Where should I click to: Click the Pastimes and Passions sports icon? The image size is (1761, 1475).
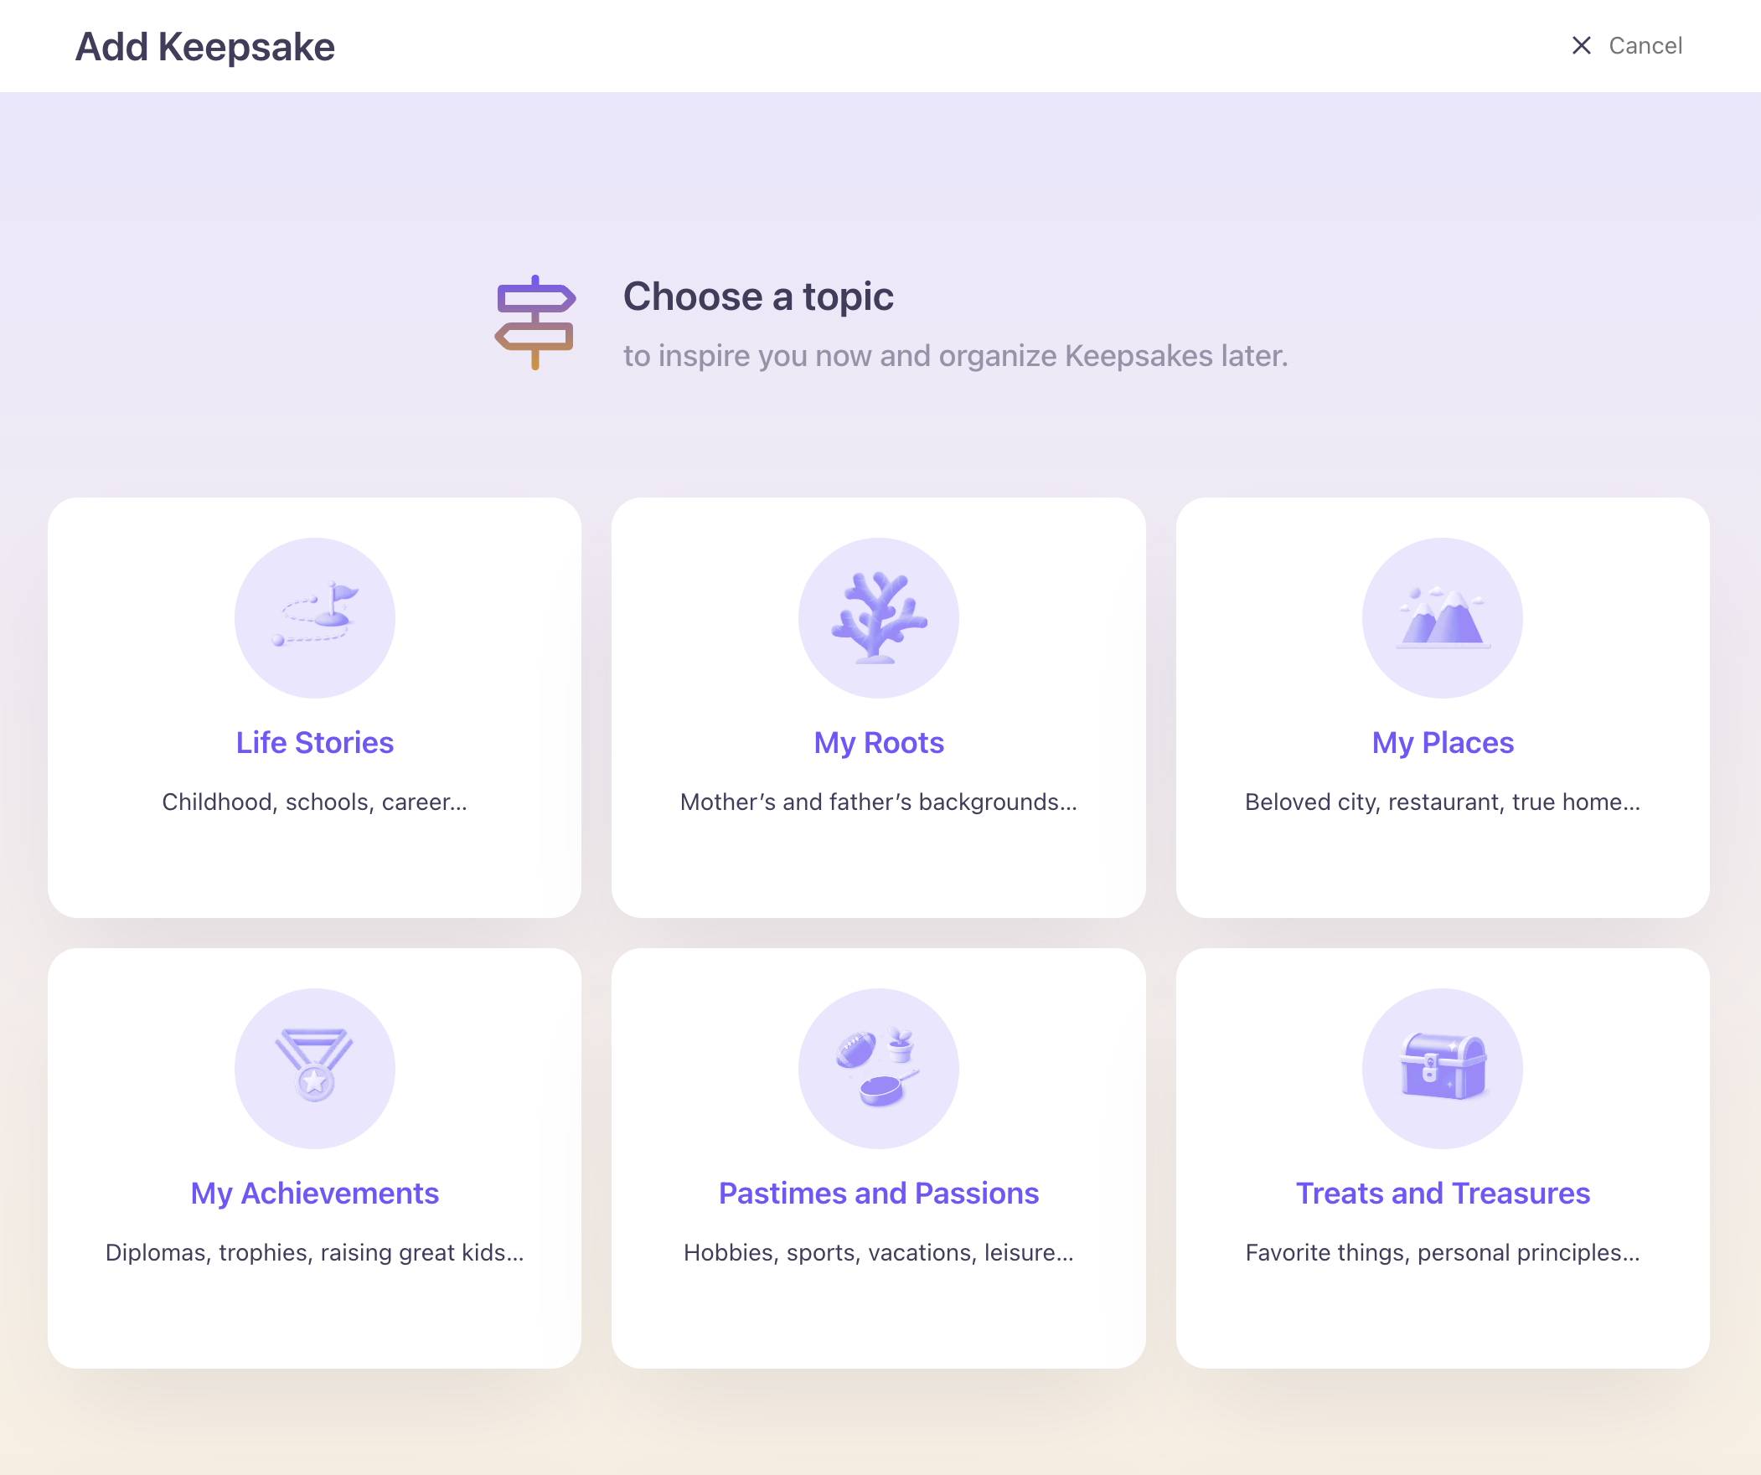(878, 1068)
